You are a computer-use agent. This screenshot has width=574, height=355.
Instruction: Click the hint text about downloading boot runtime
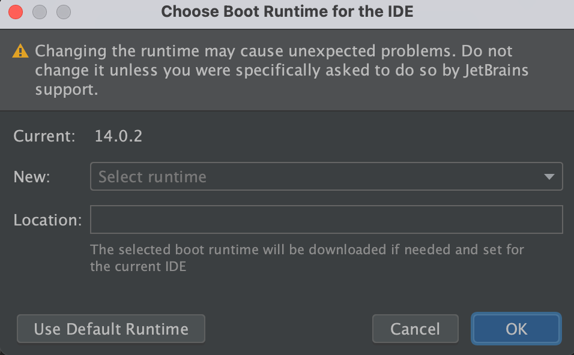coord(307,258)
